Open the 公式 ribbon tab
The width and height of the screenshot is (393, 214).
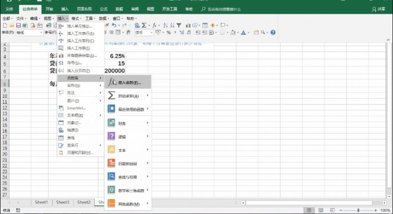click(104, 9)
